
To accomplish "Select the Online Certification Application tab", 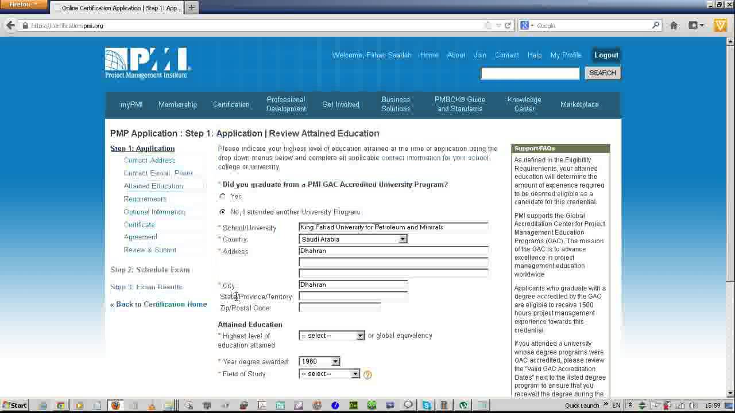I will 117,8.
